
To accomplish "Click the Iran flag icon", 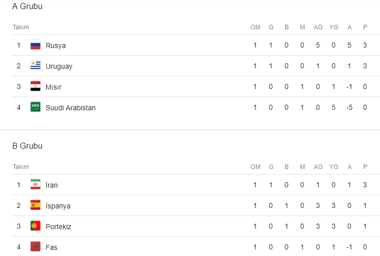I will tap(35, 185).
